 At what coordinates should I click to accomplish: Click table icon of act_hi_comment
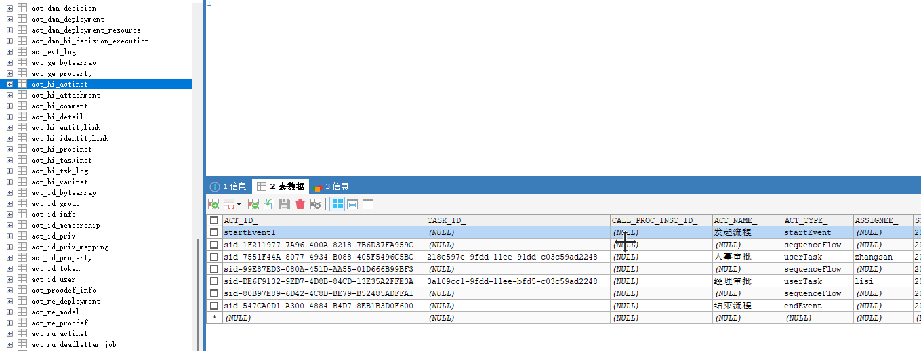(x=22, y=106)
